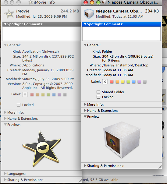Expand Sharing & Permissions in Niepces window
The width and height of the screenshot is (167, 184).
click(x=85, y=166)
